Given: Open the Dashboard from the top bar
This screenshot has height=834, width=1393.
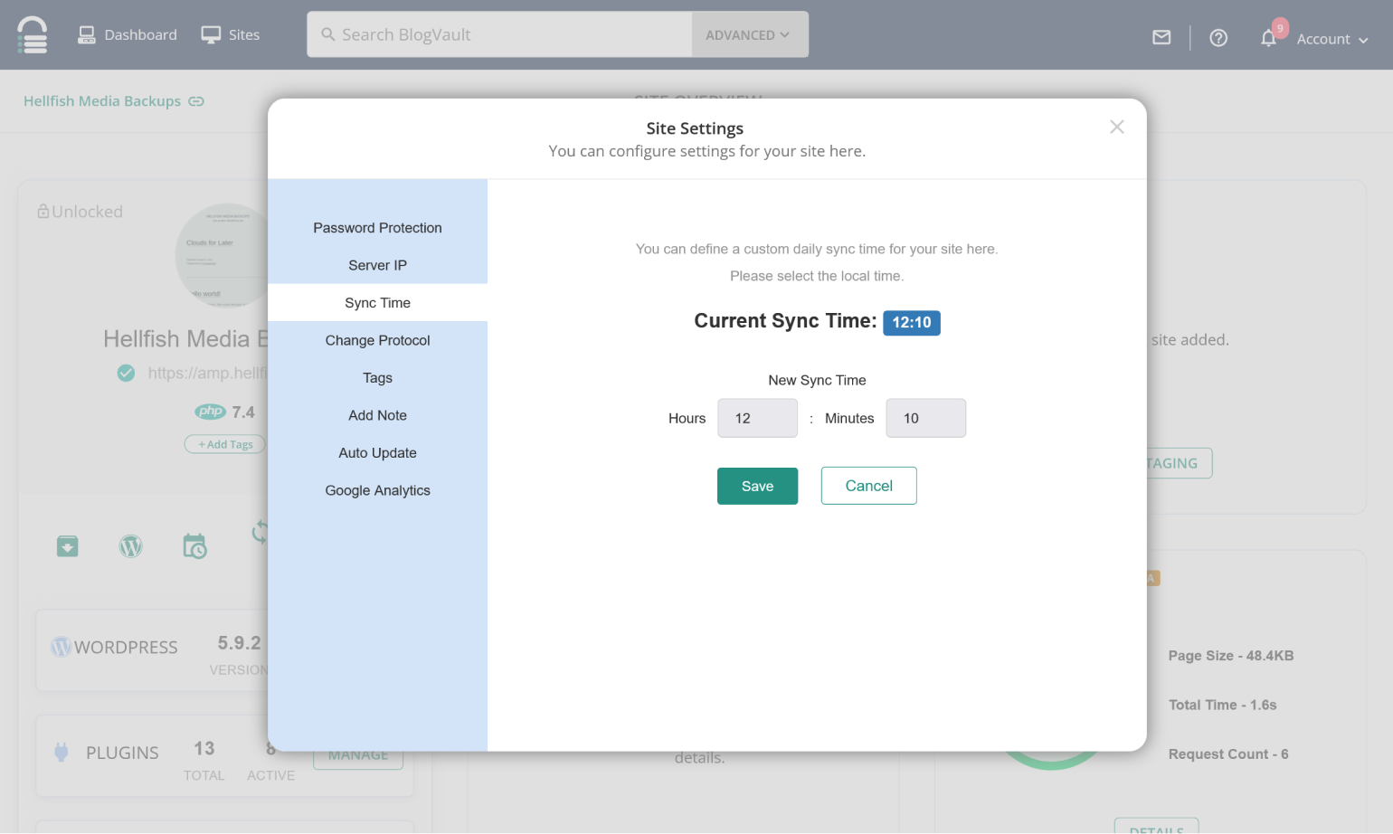Looking at the screenshot, I should [x=128, y=34].
